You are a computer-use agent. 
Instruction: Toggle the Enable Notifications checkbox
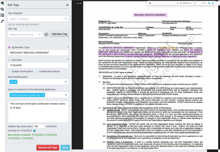tap(9, 71)
